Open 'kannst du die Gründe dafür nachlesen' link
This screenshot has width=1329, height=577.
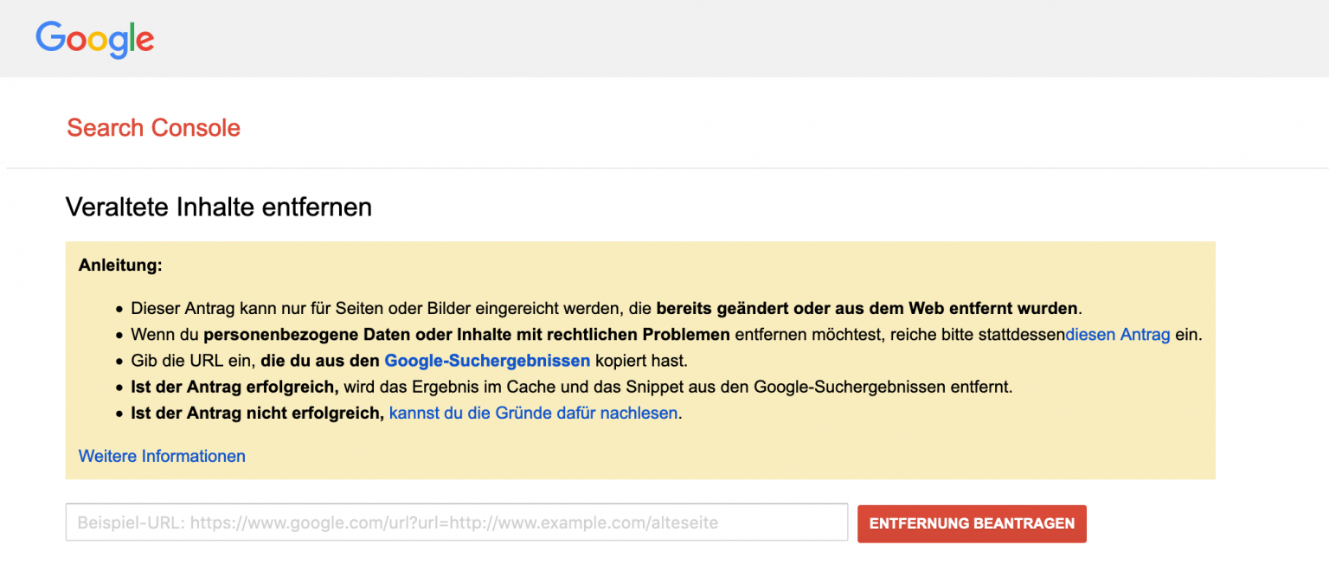click(534, 413)
